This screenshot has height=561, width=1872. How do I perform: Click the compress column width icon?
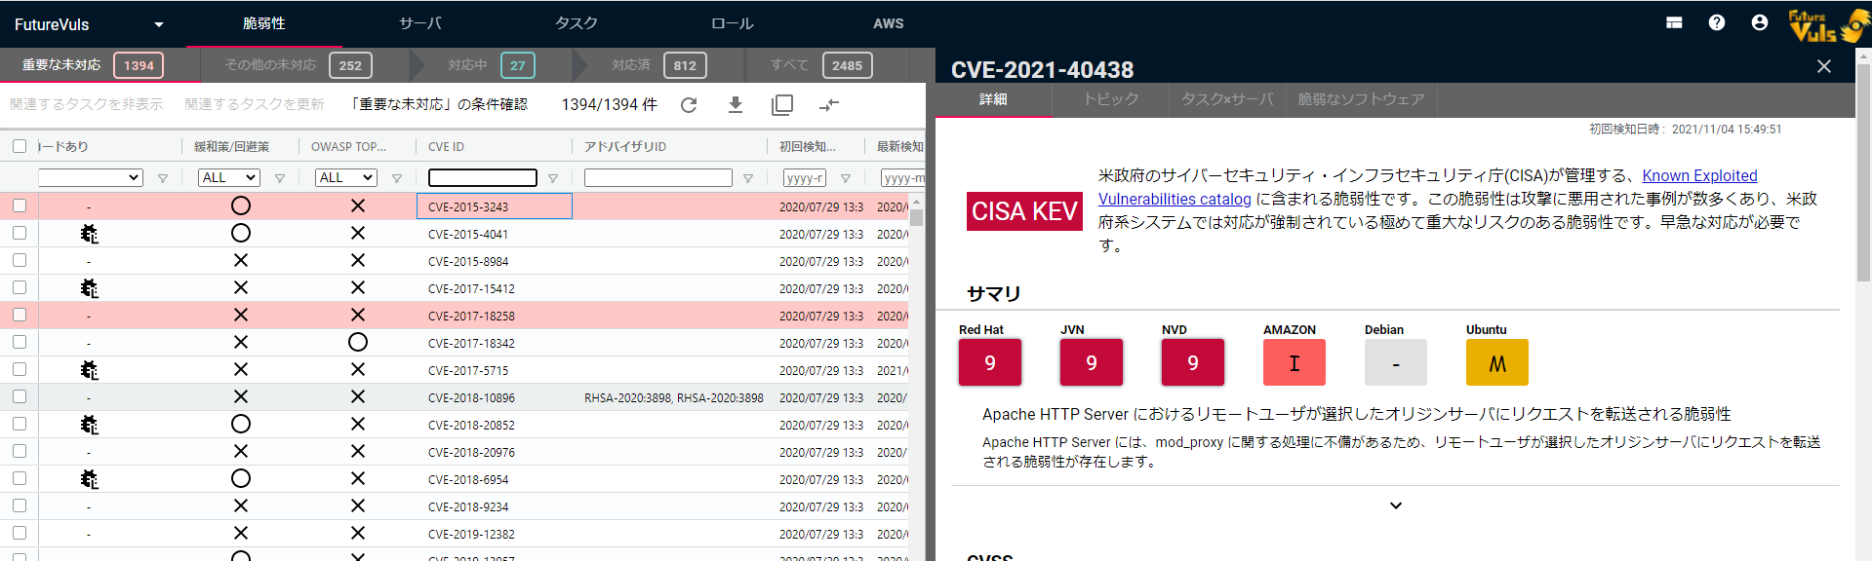click(x=829, y=105)
